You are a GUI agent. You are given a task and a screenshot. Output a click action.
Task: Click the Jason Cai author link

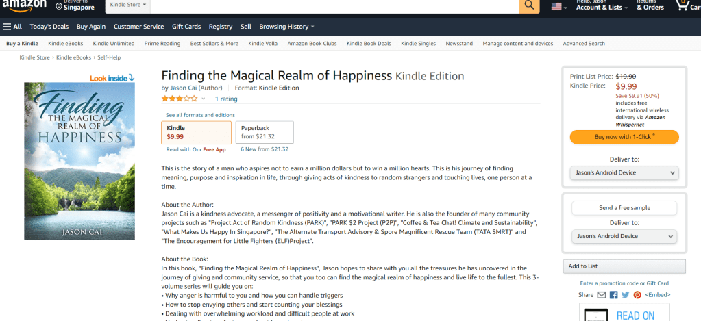(x=186, y=88)
